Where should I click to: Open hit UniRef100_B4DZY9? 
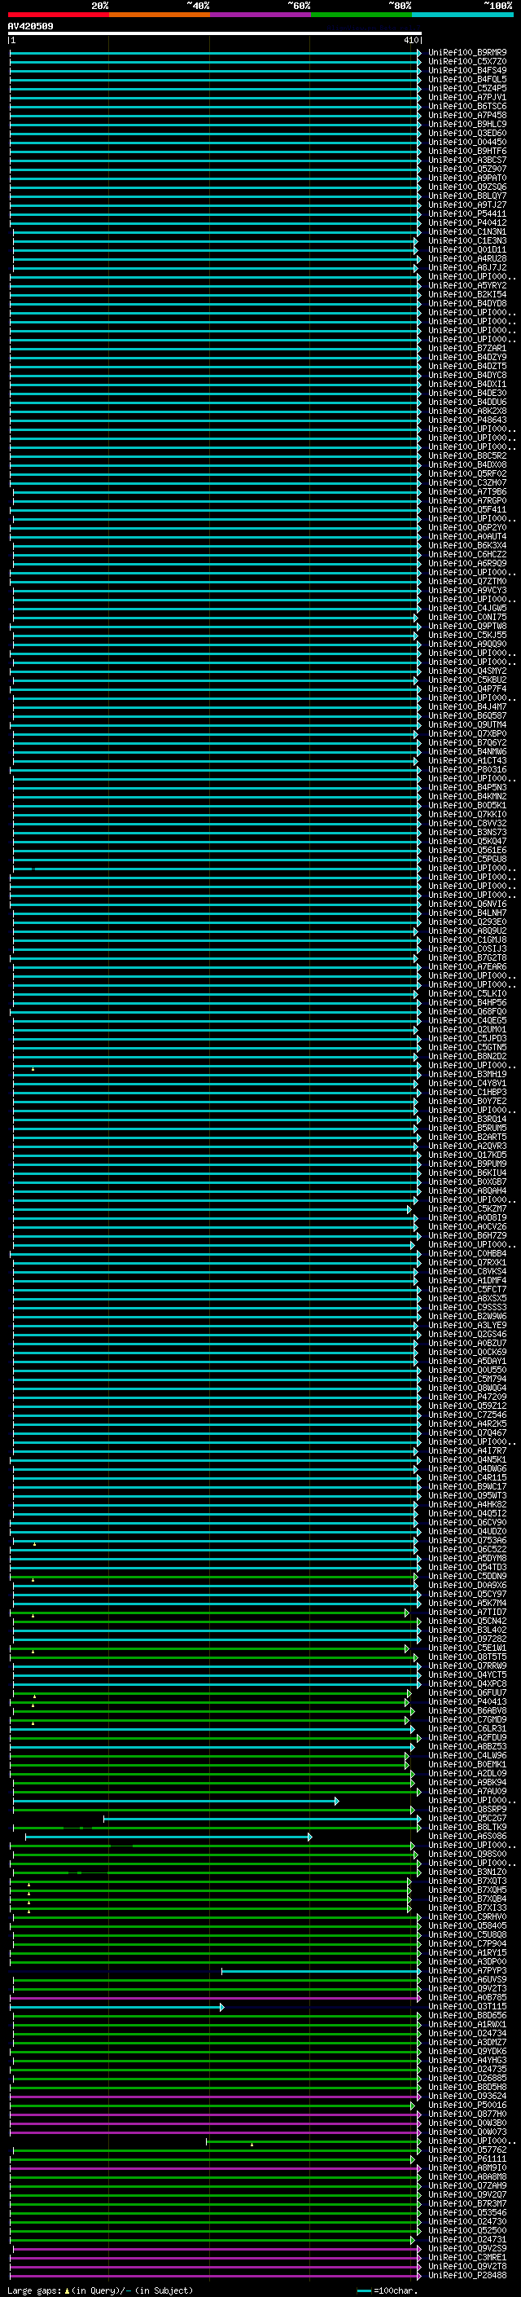coord(466,357)
